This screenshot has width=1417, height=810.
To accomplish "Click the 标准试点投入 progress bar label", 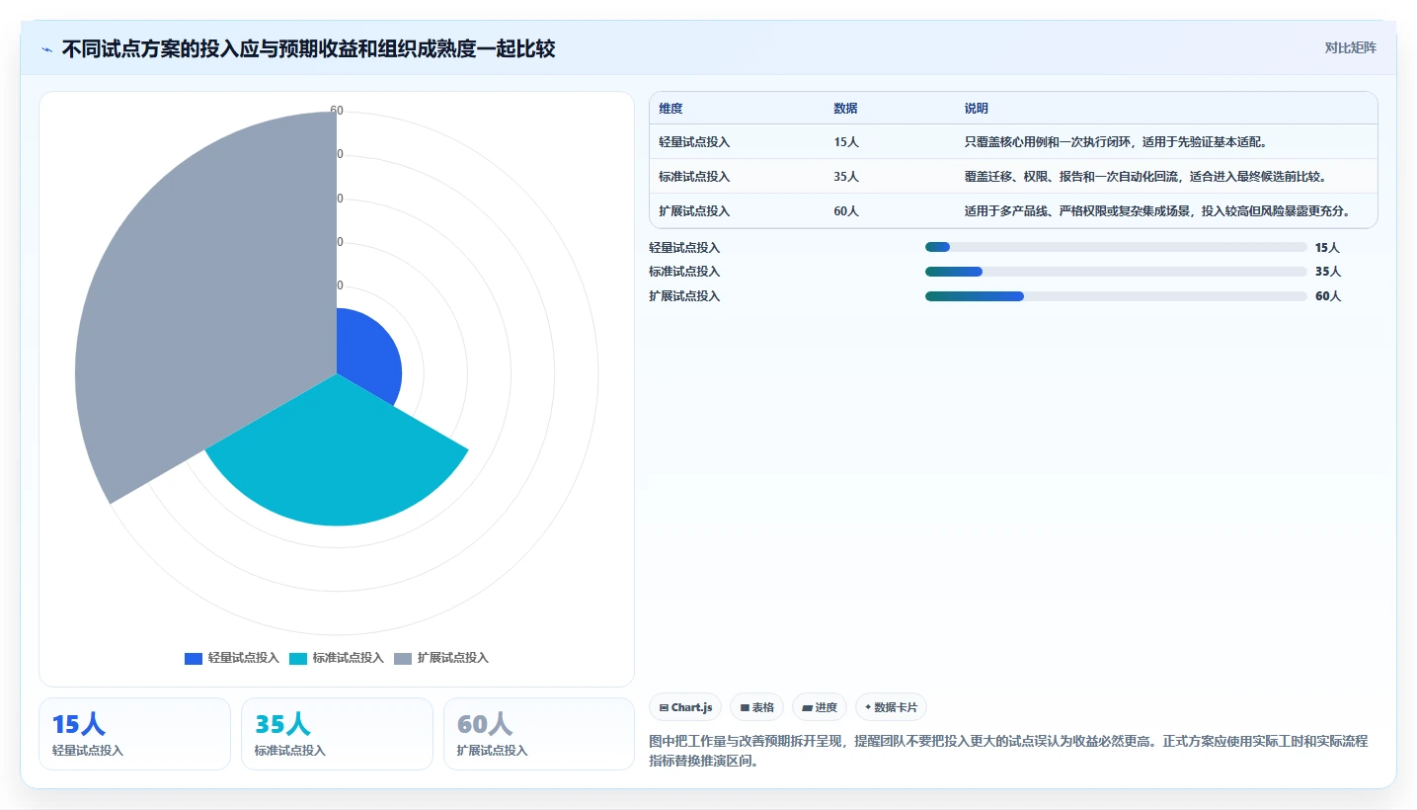I will [x=684, y=272].
